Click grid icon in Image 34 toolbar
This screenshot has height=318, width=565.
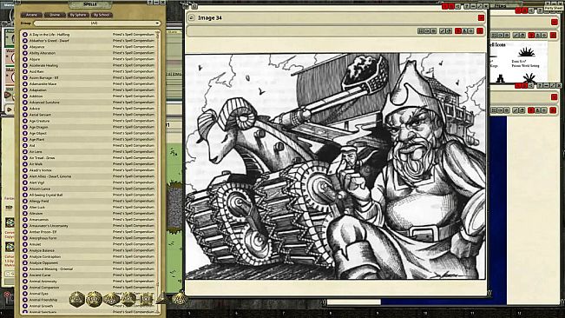[421, 31]
